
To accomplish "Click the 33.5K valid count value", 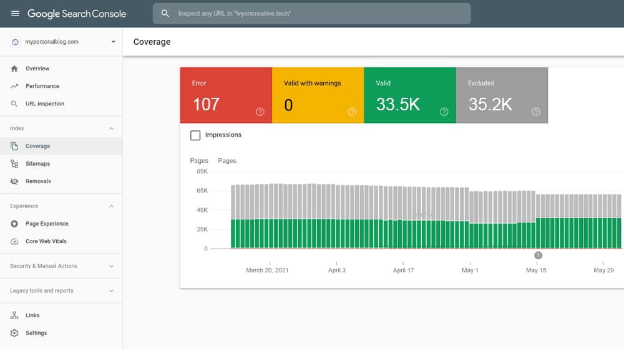I will (x=398, y=105).
